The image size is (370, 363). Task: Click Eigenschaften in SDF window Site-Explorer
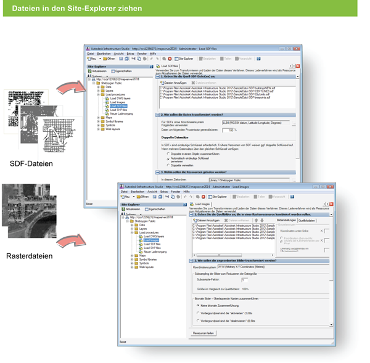tap(121, 71)
